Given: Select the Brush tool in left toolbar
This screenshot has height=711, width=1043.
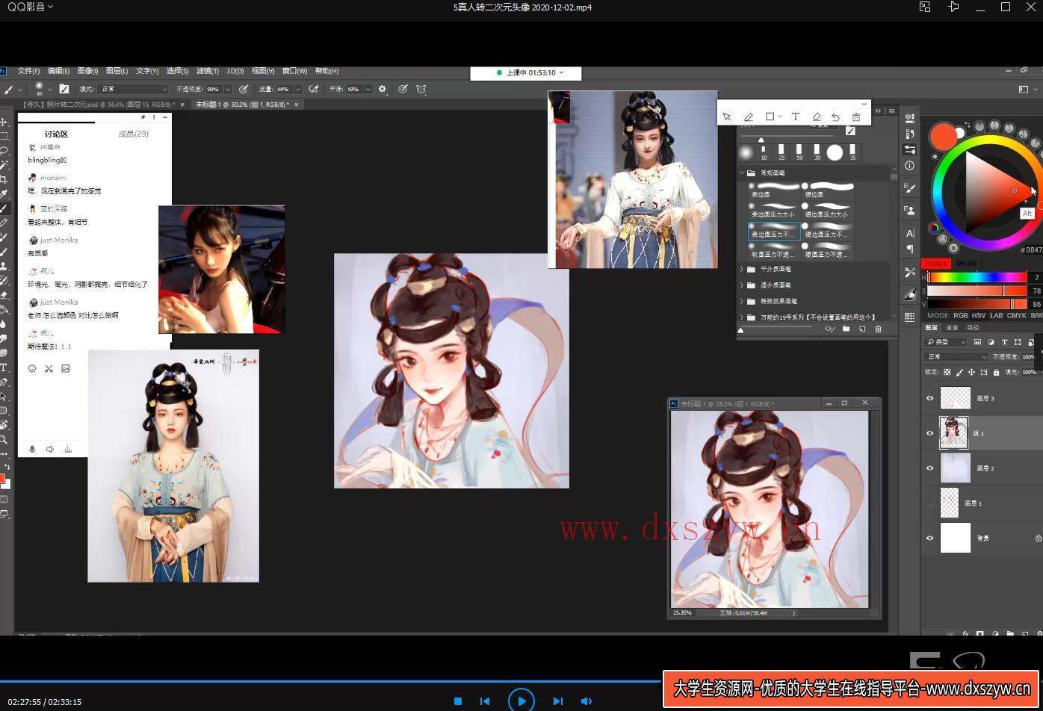Looking at the screenshot, I should (4, 208).
